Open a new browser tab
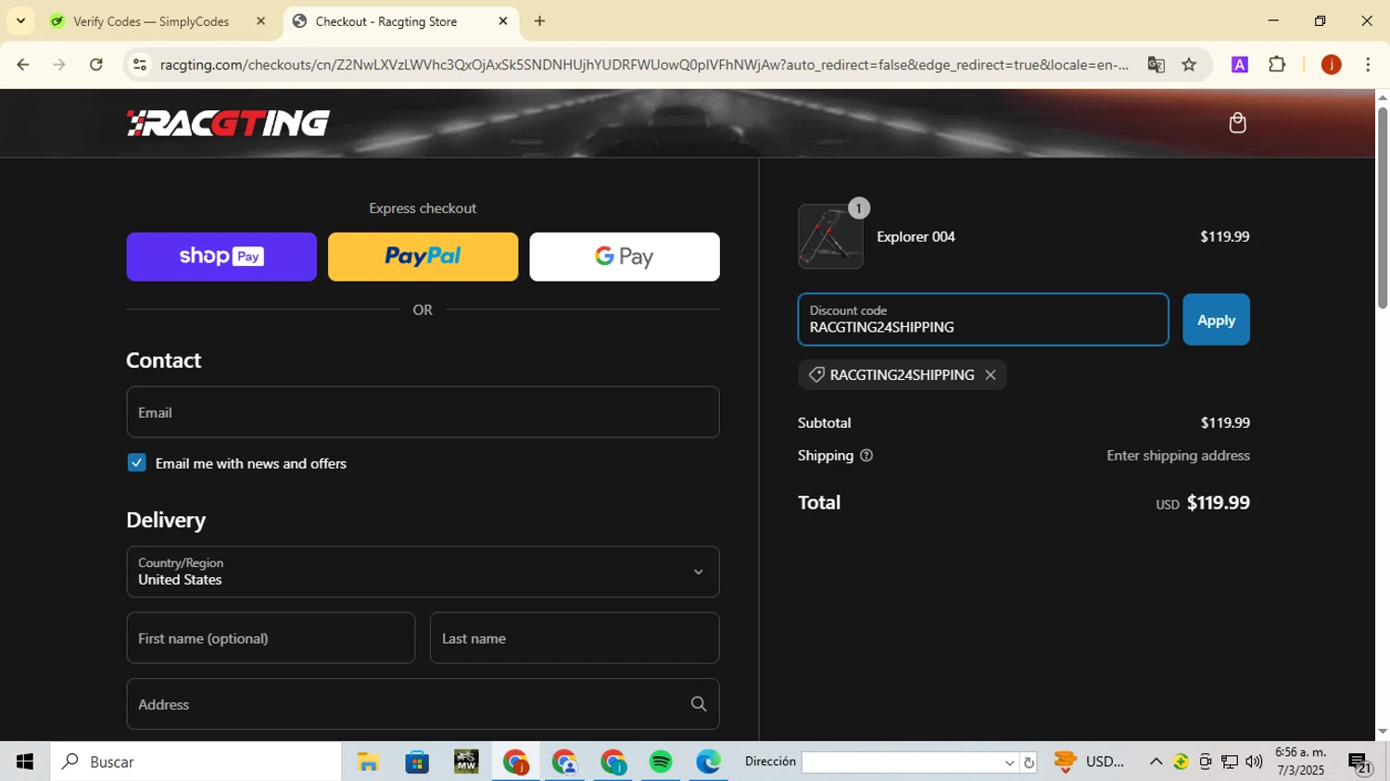 click(539, 21)
